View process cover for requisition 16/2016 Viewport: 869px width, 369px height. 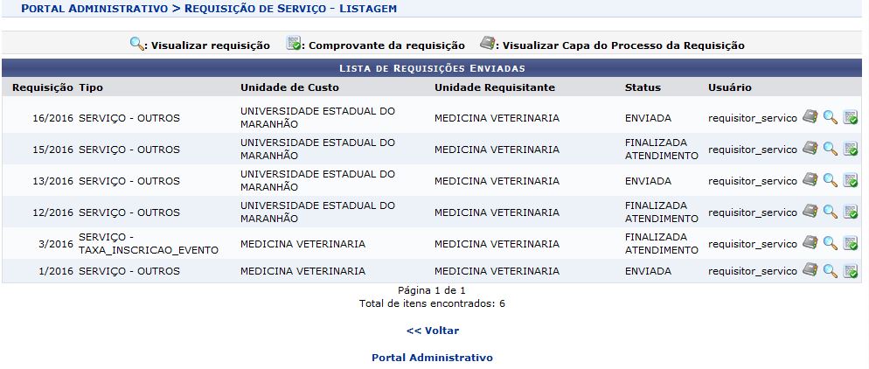point(810,118)
